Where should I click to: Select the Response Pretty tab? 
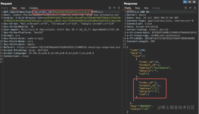coord(128,8)
